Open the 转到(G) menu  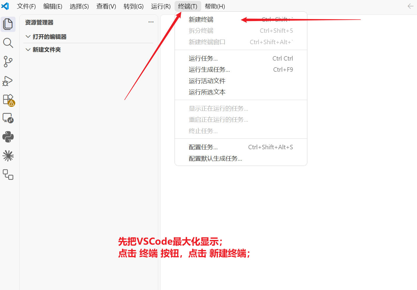click(134, 6)
